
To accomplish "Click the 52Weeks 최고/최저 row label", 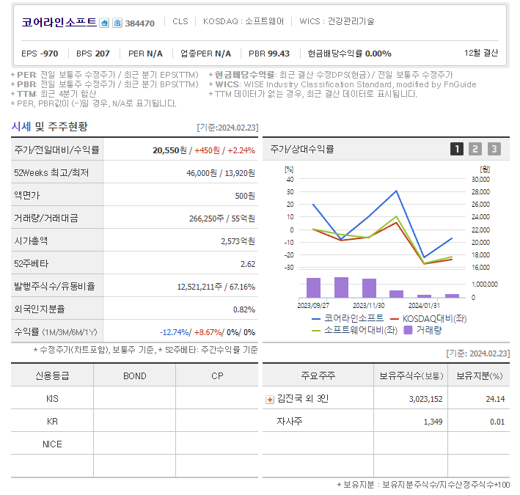I will (51, 173).
